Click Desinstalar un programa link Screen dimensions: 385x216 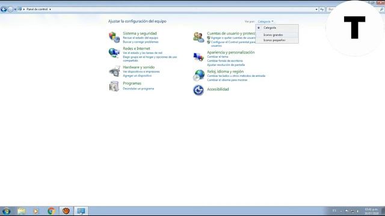pyautogui.click(x=138, y=89)
